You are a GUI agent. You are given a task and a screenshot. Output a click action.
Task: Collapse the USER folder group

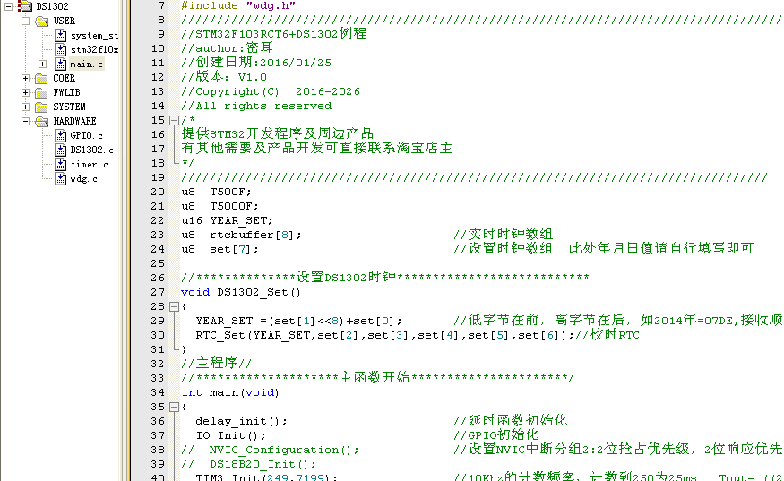(25, 21)
